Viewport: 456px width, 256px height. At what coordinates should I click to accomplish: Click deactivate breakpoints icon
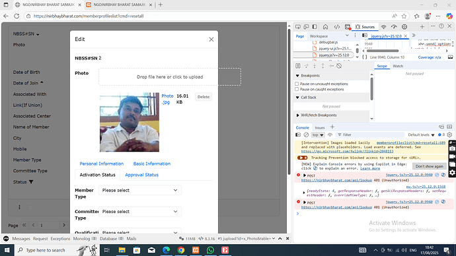tap(339, 66)
